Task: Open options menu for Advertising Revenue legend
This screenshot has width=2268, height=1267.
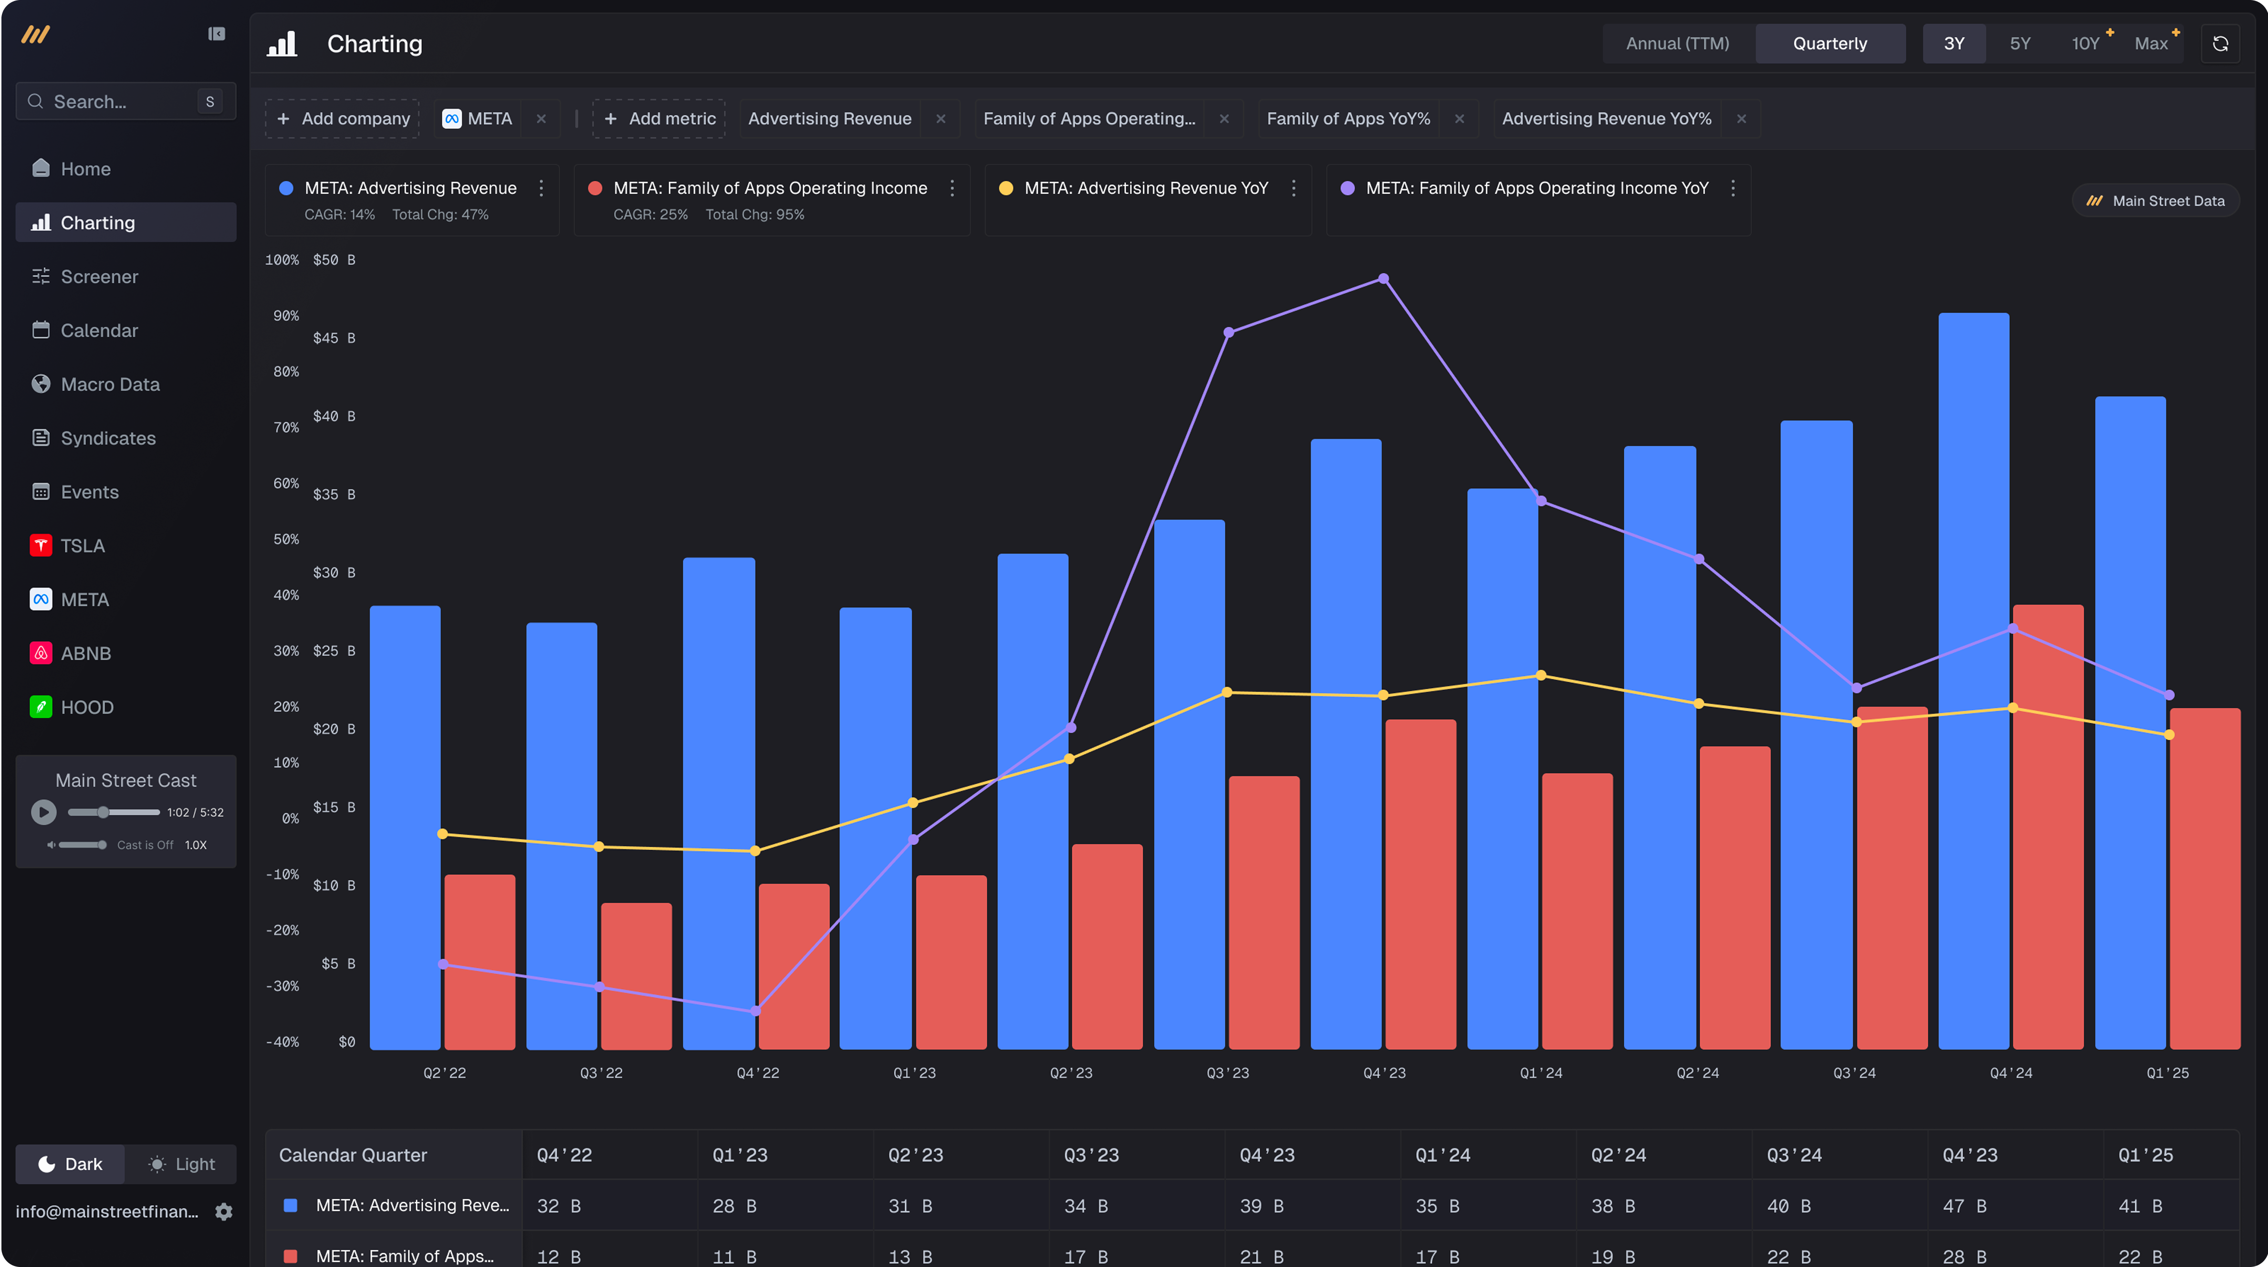Action: (x=542, y=187)
